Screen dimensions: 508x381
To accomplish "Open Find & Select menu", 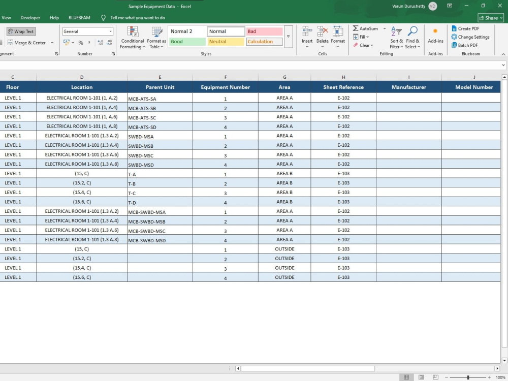I will tap(412, 38).
